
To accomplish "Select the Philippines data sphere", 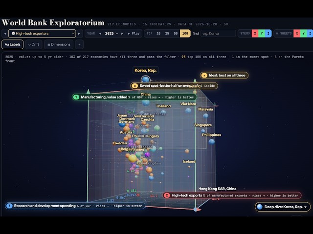I will click(x=212, y=142).
